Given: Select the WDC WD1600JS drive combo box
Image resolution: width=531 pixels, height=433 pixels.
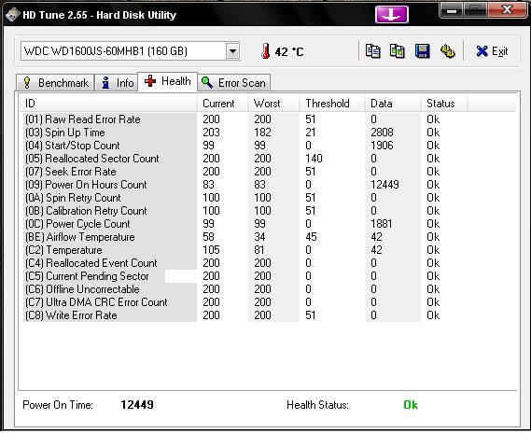Looking at the screenshot, I should coord(131,51).
